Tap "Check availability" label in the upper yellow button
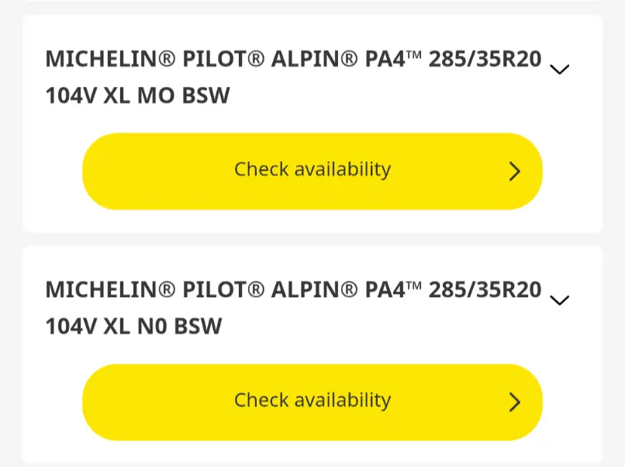This screenshot has height=467, width=625. click(312, 169)
